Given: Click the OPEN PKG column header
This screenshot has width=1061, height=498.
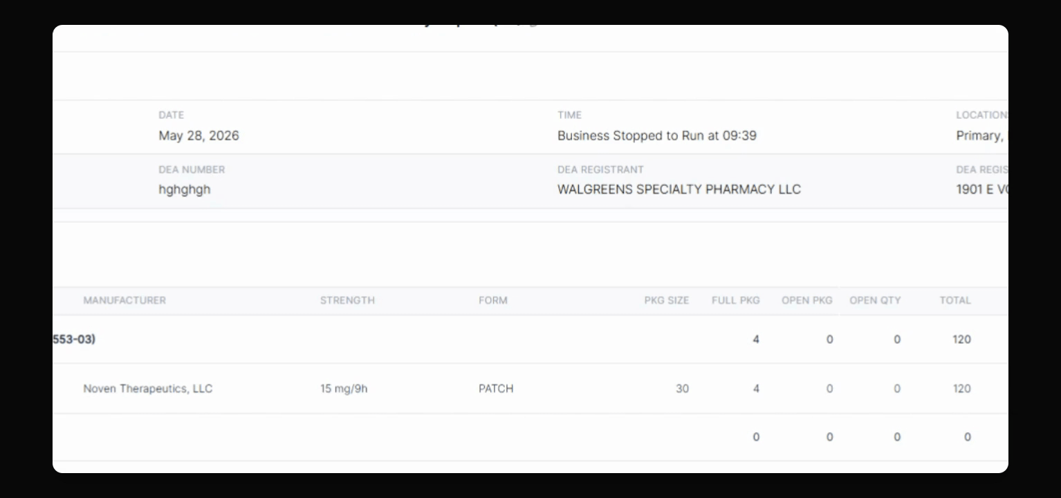Looking at the screenshot, I should tap(807, 300).
